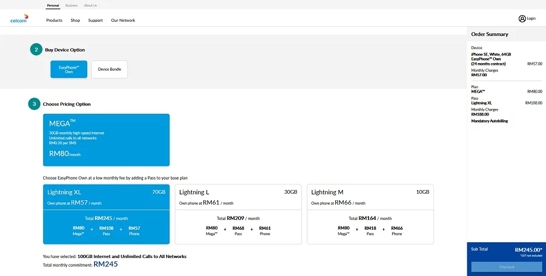Click the 'Choose Pricing Option' heading

coord(67,104)
